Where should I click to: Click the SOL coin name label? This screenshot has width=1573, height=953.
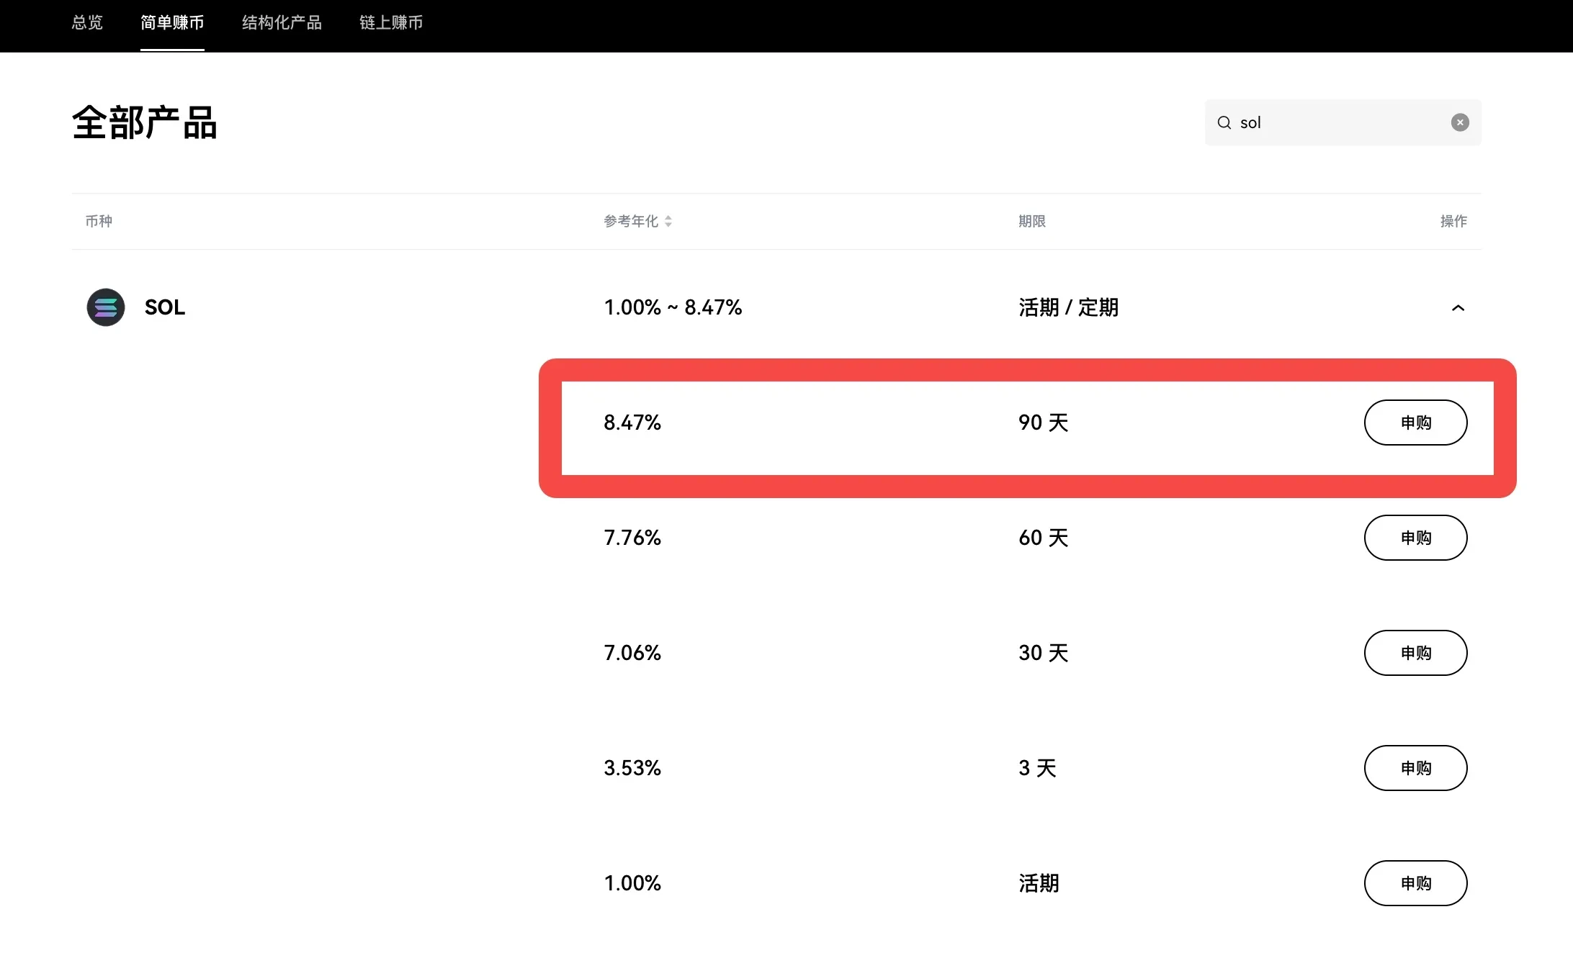tap(165, 307)
